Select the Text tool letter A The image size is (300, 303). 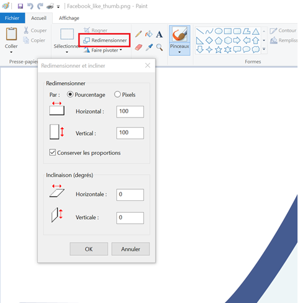point(159,34)
